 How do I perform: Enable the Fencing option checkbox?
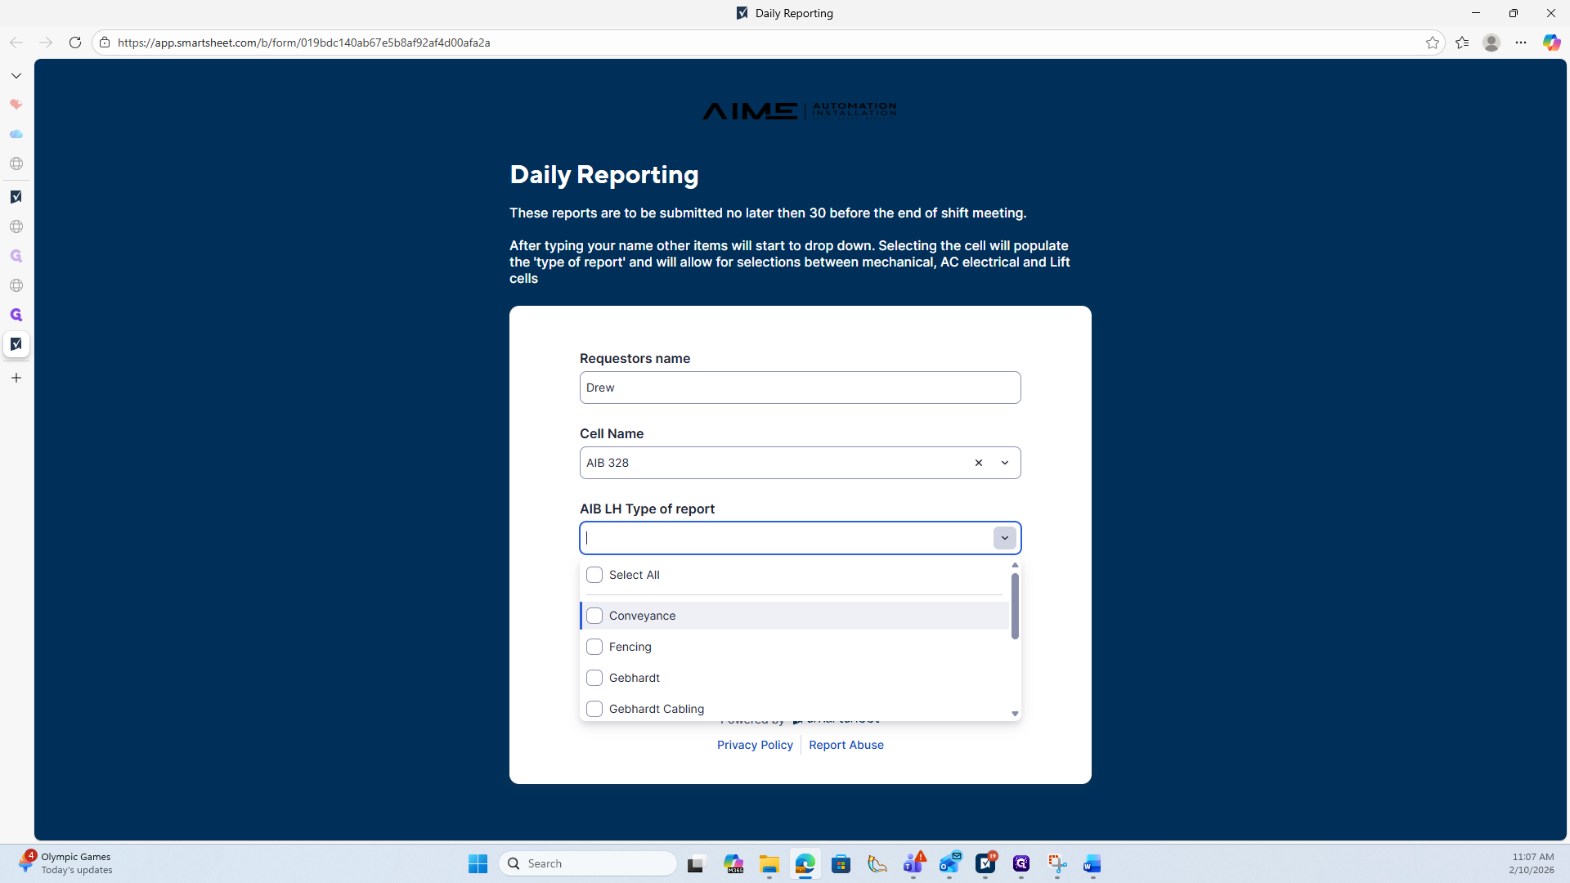click(x=594, y=647)
